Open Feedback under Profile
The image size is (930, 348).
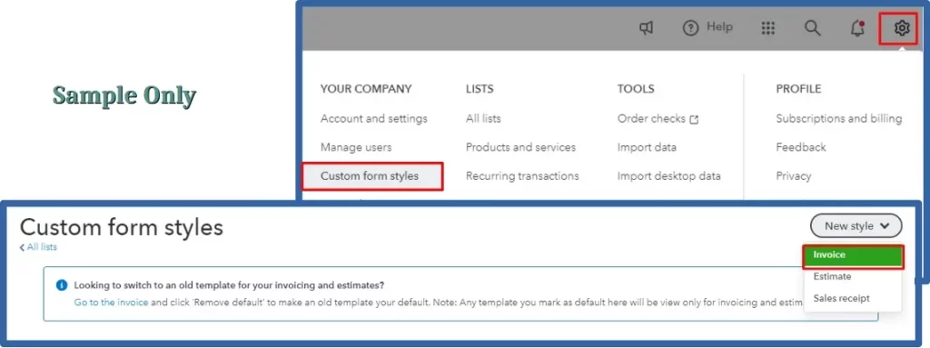[x=801, y=147]
